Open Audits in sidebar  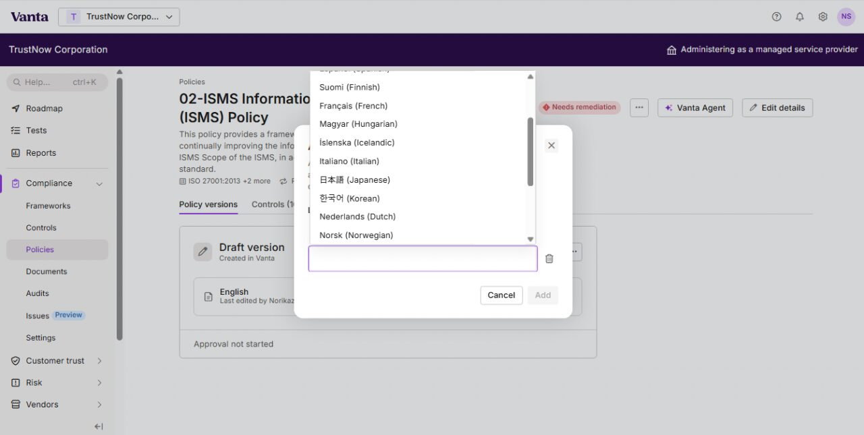[x=37, y=293]
